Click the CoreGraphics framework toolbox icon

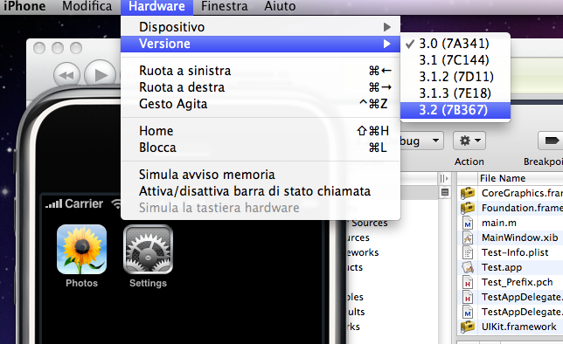[x=468, y=193]
